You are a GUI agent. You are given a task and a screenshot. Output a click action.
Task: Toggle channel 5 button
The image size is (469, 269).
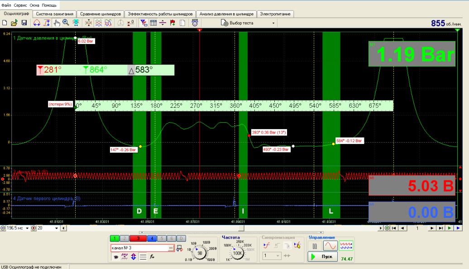162,239
